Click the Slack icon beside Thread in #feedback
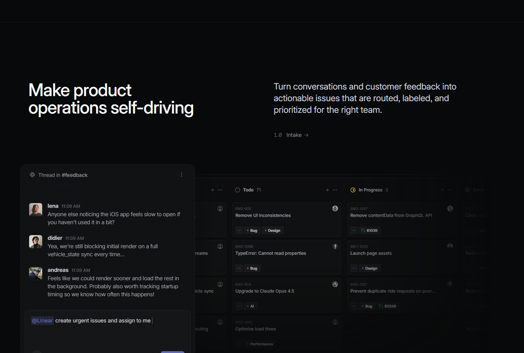524x353 pixels. (x=32, y=175)
